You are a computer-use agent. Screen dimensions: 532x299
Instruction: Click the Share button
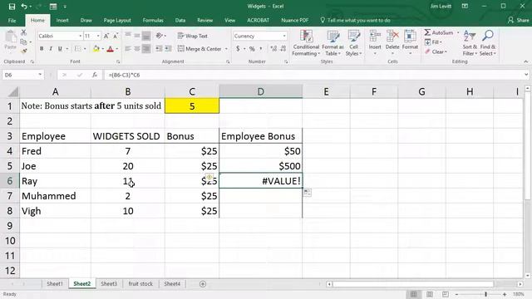tap(519, 20)
